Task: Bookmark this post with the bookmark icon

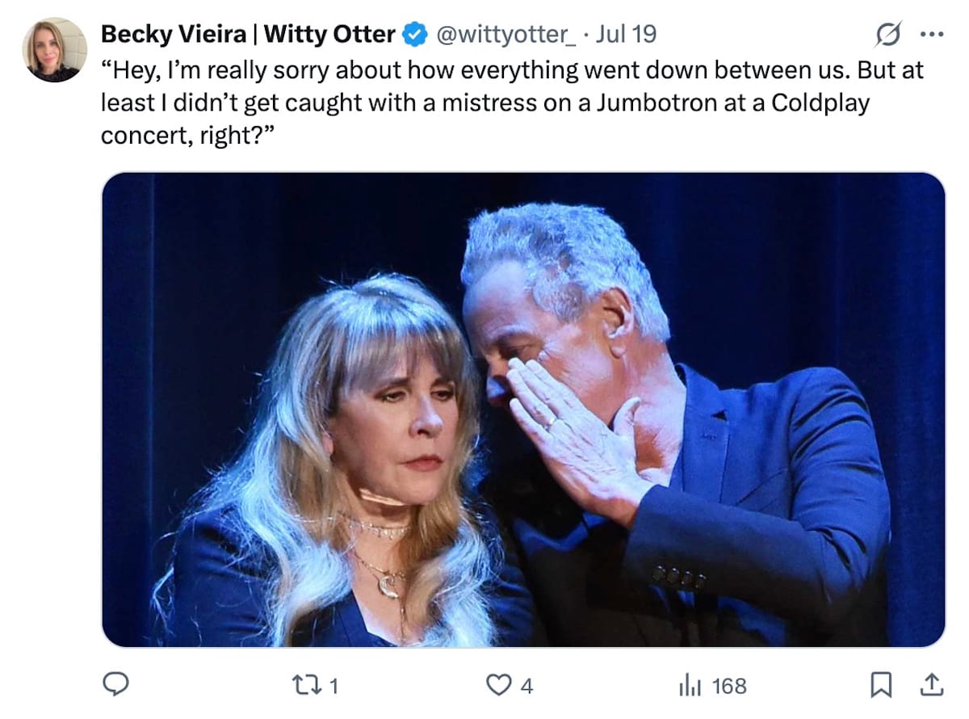Action: coord(880,686)
